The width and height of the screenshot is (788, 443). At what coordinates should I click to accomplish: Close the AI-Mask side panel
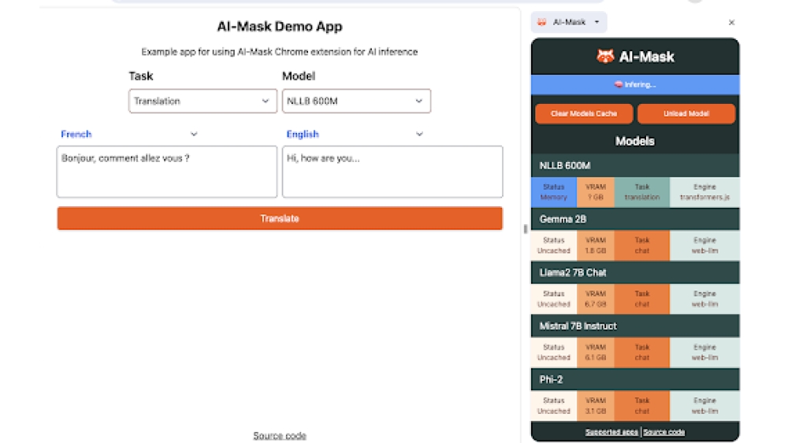click(x=732, y=22)
